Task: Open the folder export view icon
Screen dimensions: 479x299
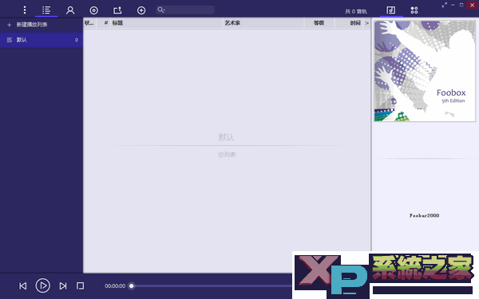Action: click(x=117, y=10)
